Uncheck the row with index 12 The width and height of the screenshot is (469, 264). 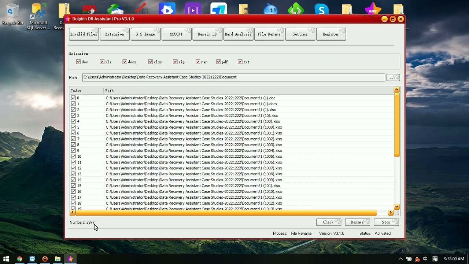pyautogui.click(x=73, y=168)
